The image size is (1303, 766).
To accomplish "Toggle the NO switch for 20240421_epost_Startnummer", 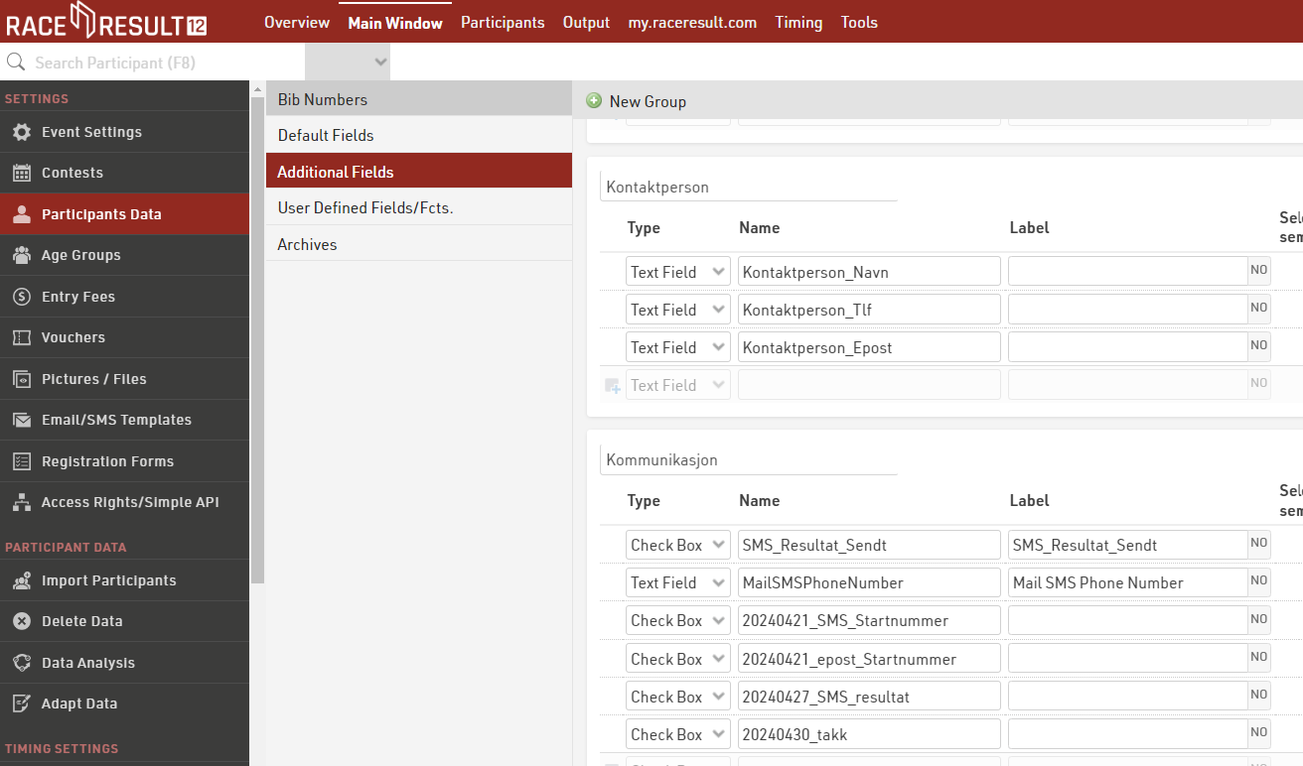I will [x=1259, y=658].
